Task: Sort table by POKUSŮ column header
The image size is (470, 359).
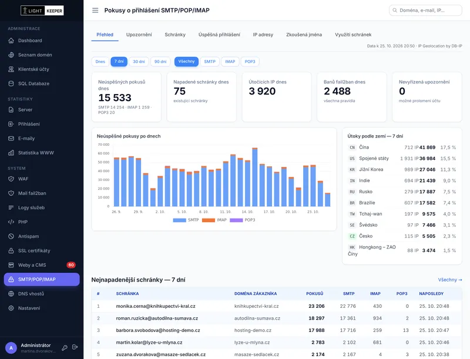Action: click(315, 294)
